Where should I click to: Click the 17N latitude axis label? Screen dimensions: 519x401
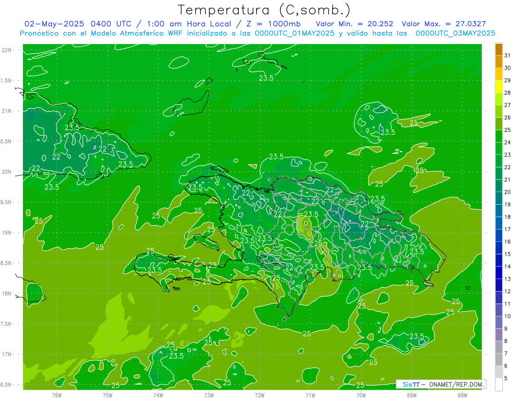pos(6,354)
